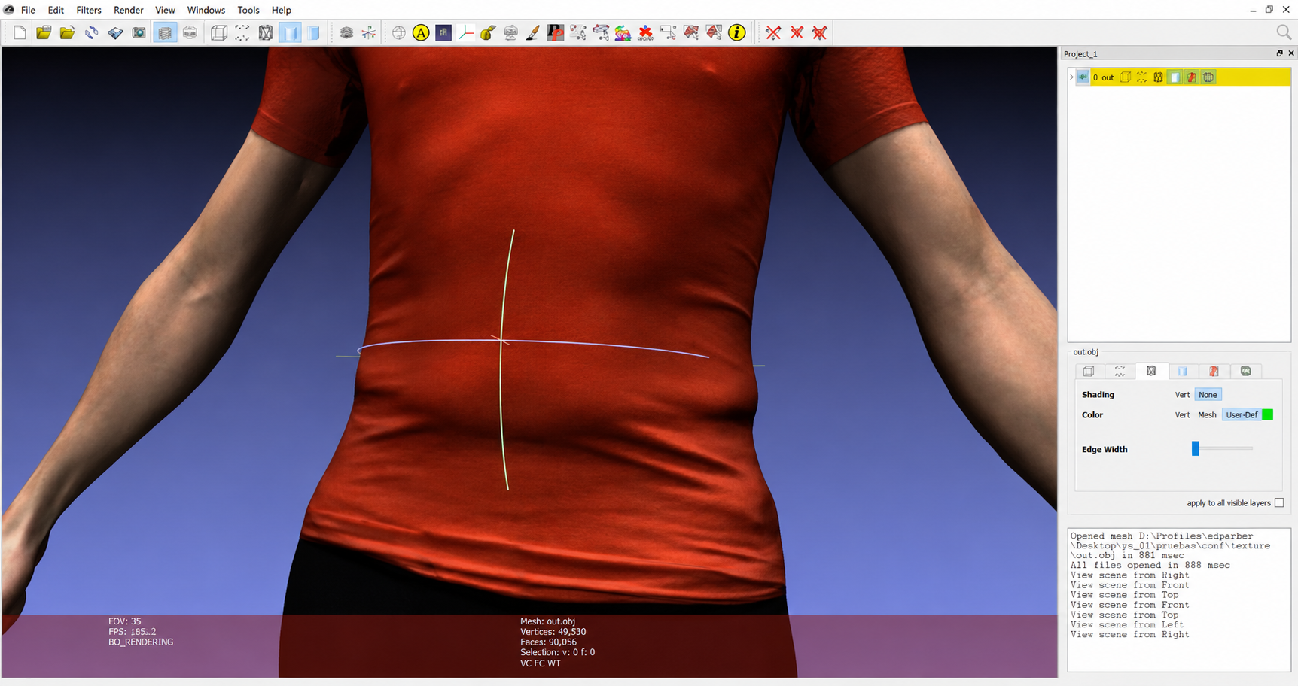This screenshot has width=1298, height=686.
Task: Select the rectangle vertex selection tool
Action: tap(668, 32)
